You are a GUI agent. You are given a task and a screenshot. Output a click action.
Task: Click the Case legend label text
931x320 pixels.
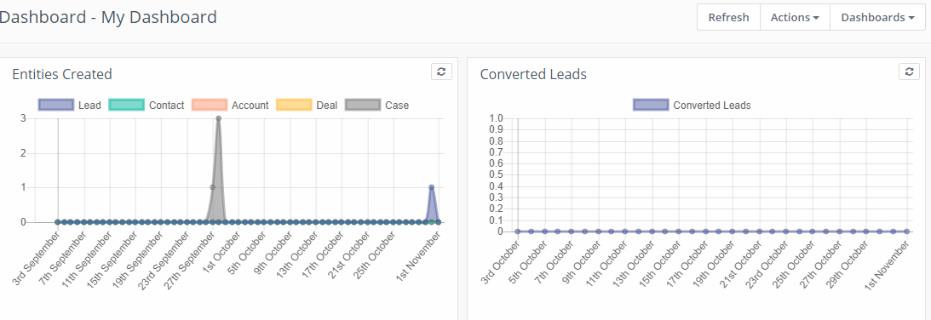point(397,105)
